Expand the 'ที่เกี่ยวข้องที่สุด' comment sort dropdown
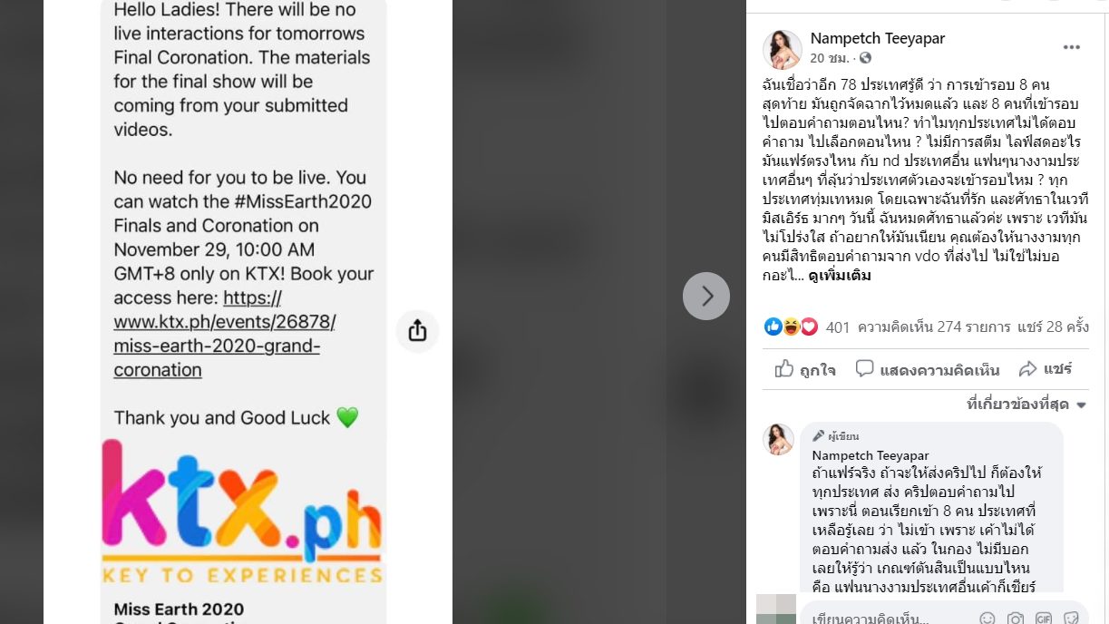Screen dimensions: 1109x624 (x=1026, y=405)
